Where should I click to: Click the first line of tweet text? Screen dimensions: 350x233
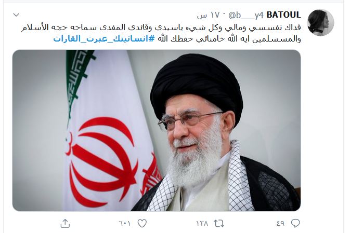[x=161, y=28]
